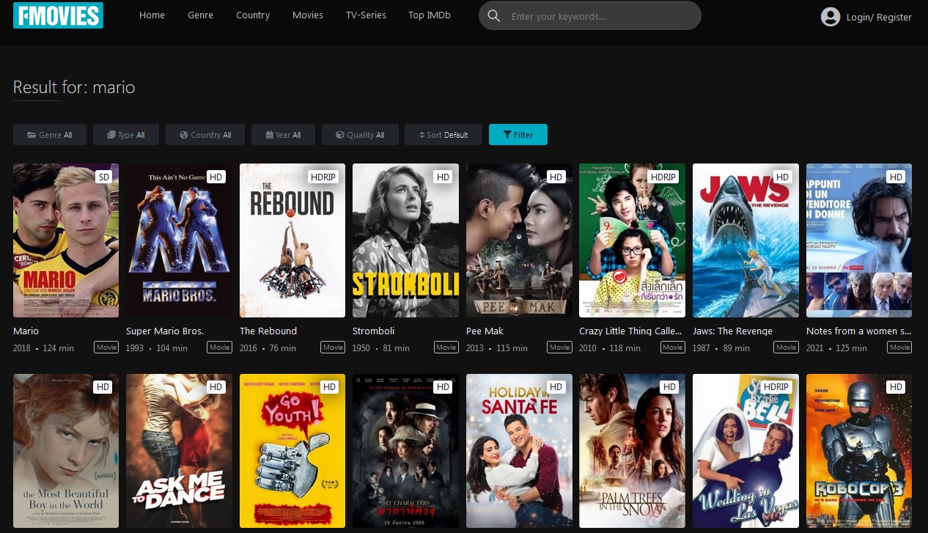
Task: Open The Most Beautiful Boy poster
Action: coord(66,451)
